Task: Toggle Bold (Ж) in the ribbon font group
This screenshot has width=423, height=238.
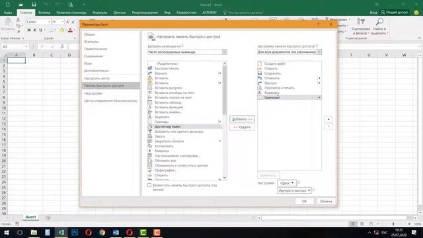Action: (x=29, y=30)
